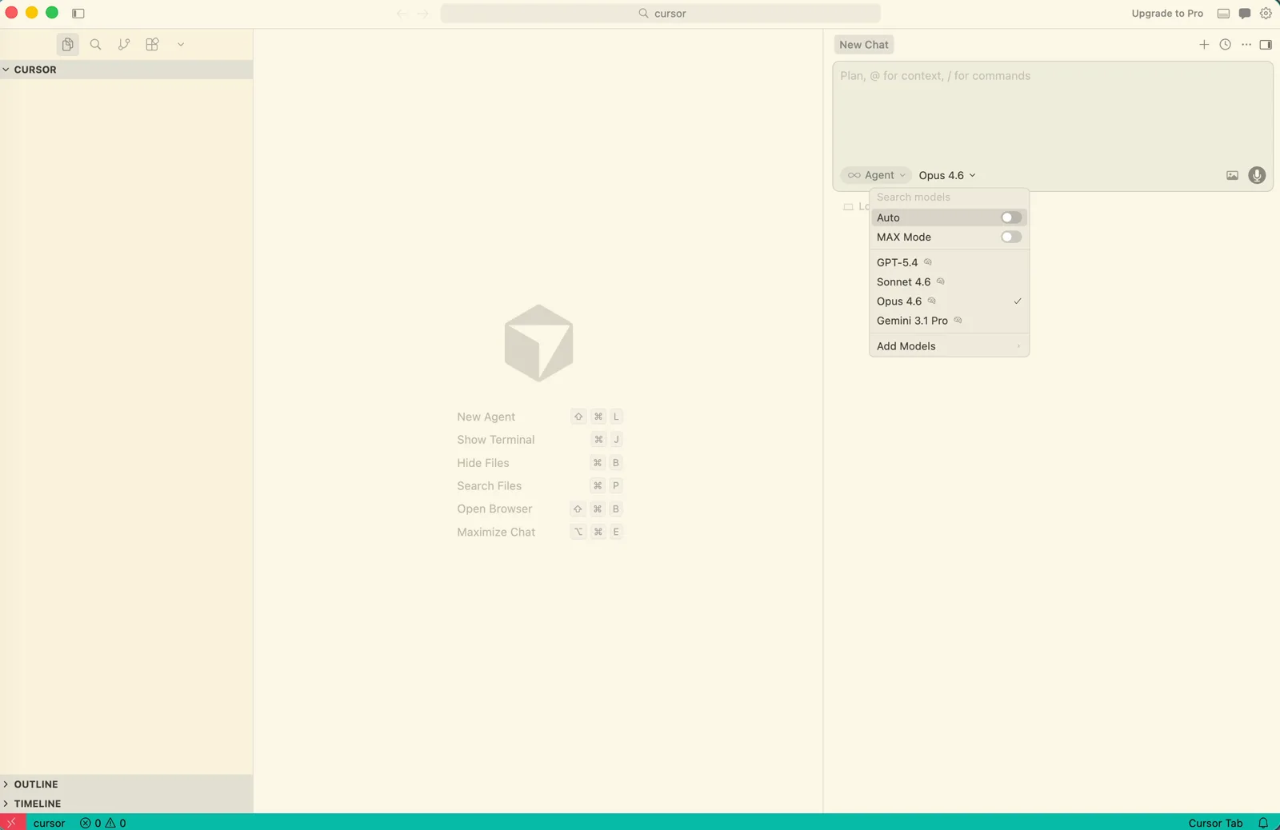This screenshot has height=830, width=1280.
Task: Start voice input with microphone button
Action: 1257,175
